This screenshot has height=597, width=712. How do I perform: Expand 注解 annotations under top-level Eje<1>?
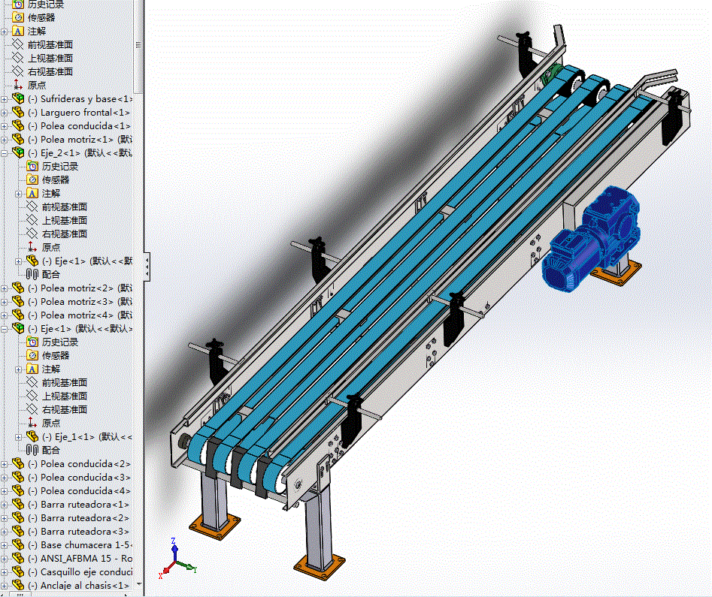pos(18,369)
